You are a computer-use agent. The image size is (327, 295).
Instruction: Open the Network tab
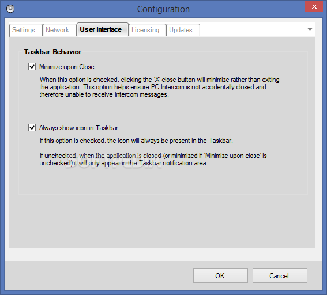click(x=59, y=30)
